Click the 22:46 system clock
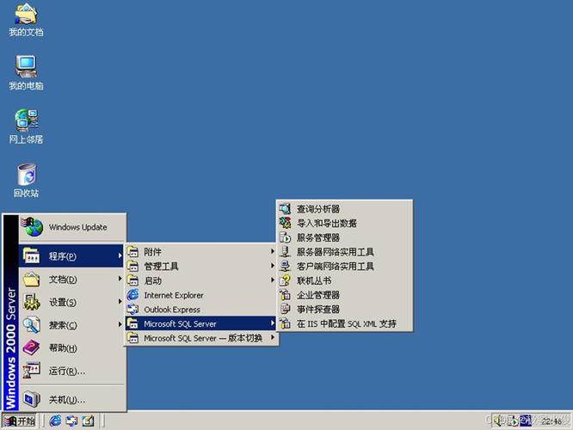Screen dimensions: 573x430 (551, 421)
